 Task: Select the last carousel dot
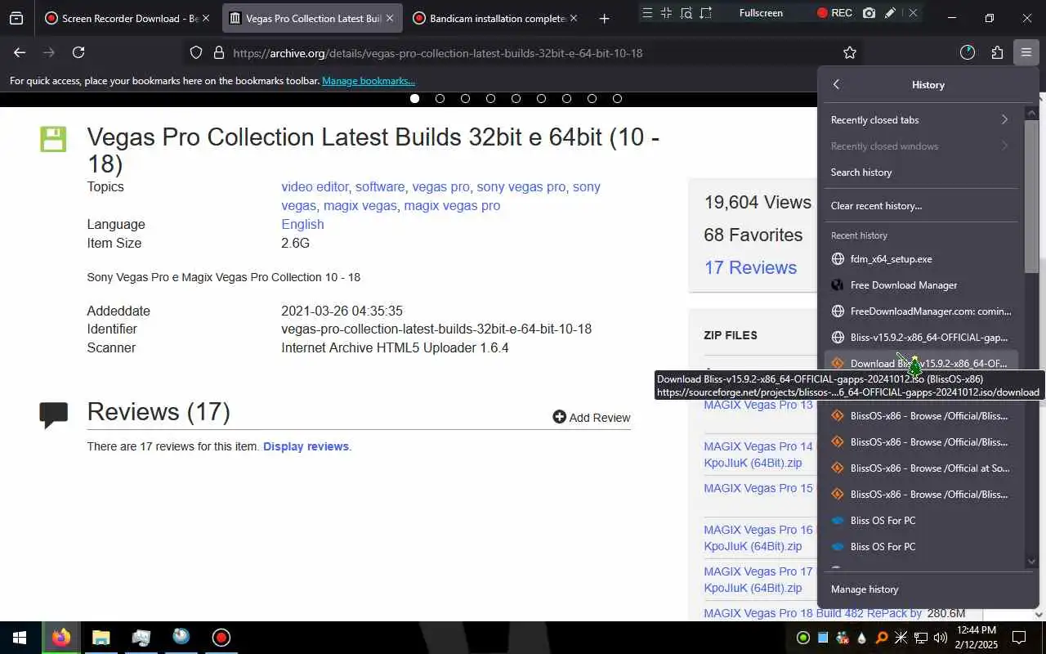pos(617,99)
